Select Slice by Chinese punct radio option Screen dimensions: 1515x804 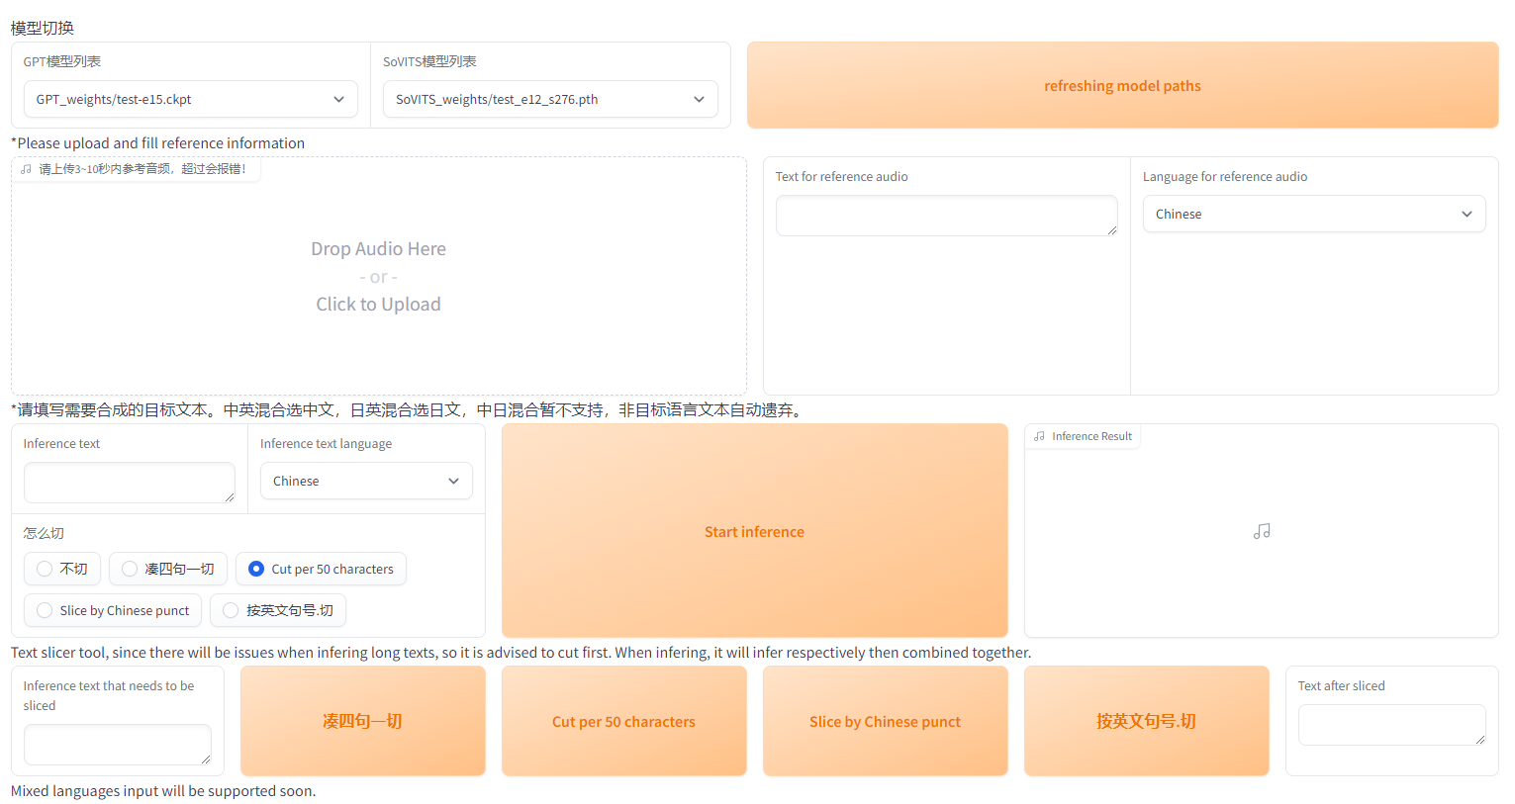pyautogui.click(x=45, y=610)
